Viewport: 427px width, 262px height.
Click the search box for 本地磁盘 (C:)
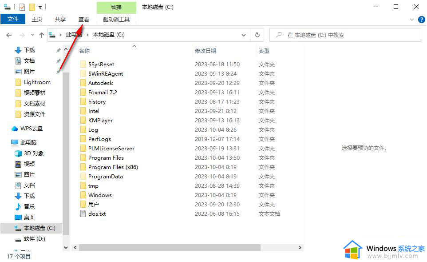coord(345,35)
